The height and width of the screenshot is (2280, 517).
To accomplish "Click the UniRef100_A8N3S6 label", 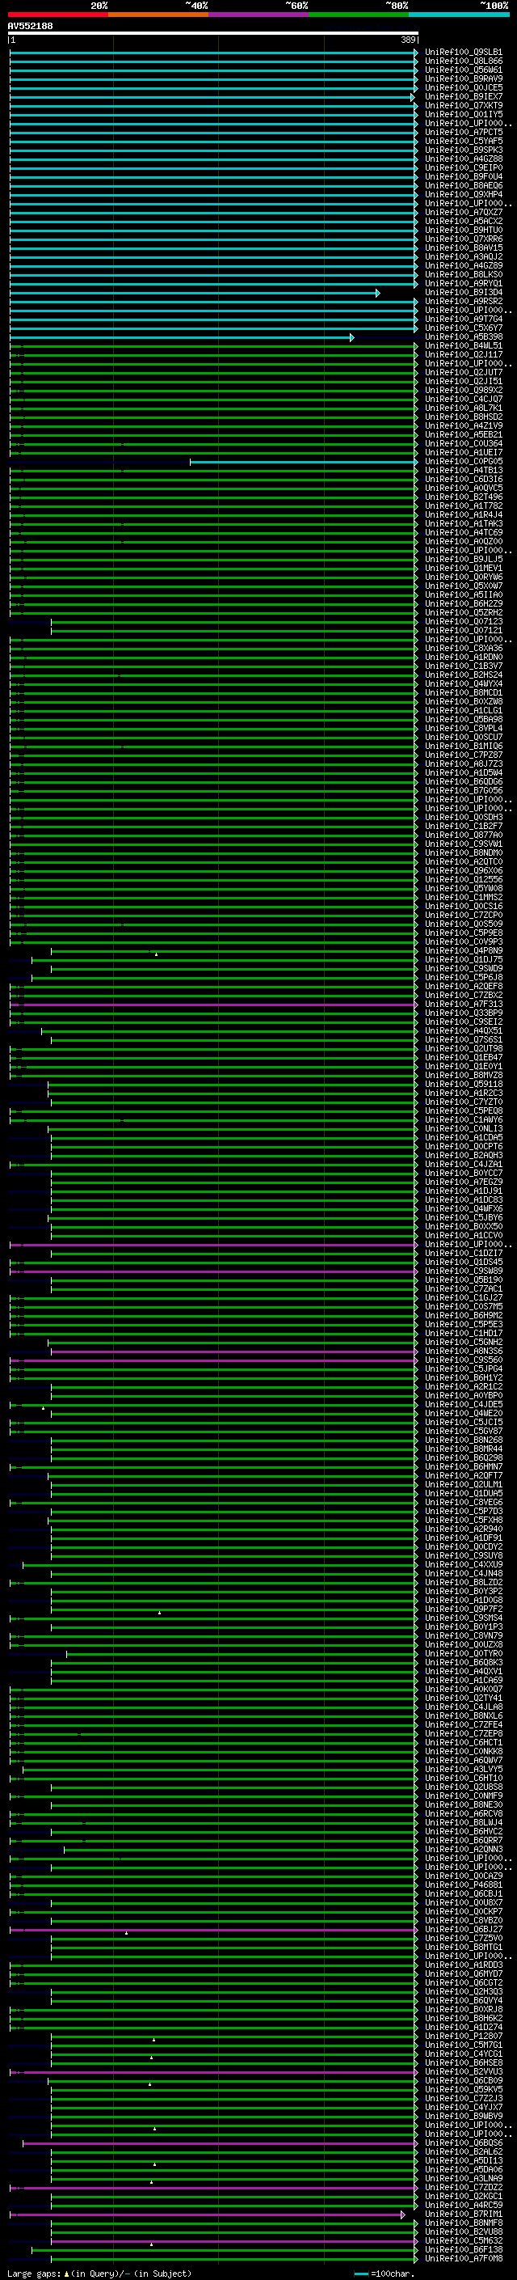I will (464, 1351).
